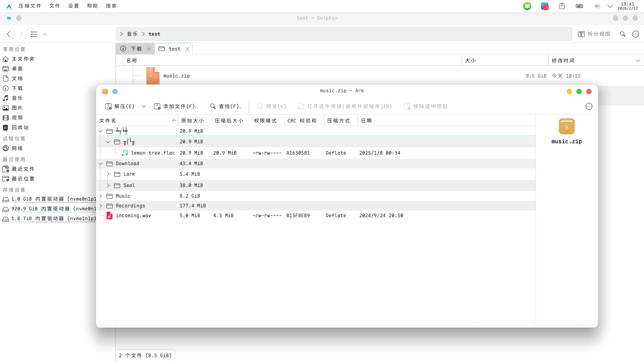
Task: Expand the Recordings folder
Action: pyautogui.click(x=101, y=206)
